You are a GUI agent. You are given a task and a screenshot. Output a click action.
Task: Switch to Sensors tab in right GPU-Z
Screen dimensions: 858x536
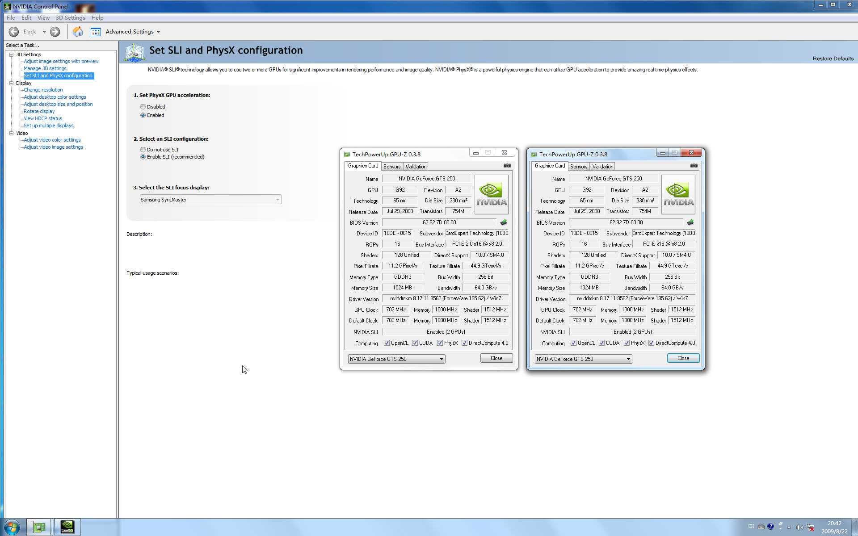tap(579, 166)
